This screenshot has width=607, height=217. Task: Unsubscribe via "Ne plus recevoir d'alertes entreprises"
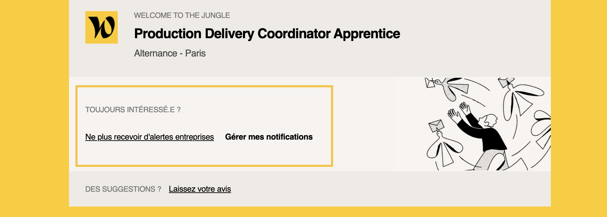pos(150,137)
